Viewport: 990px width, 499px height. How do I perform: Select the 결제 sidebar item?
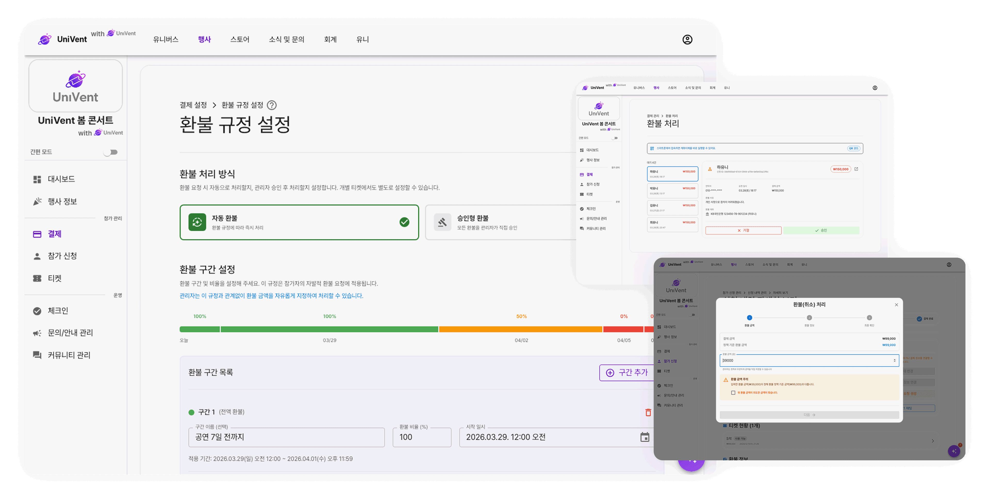click(54, 234)
